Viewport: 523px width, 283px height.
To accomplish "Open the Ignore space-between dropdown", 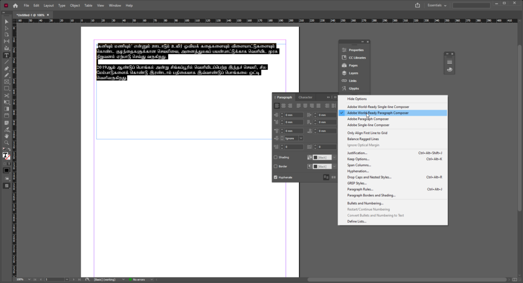I will click(x=301, y=138).
